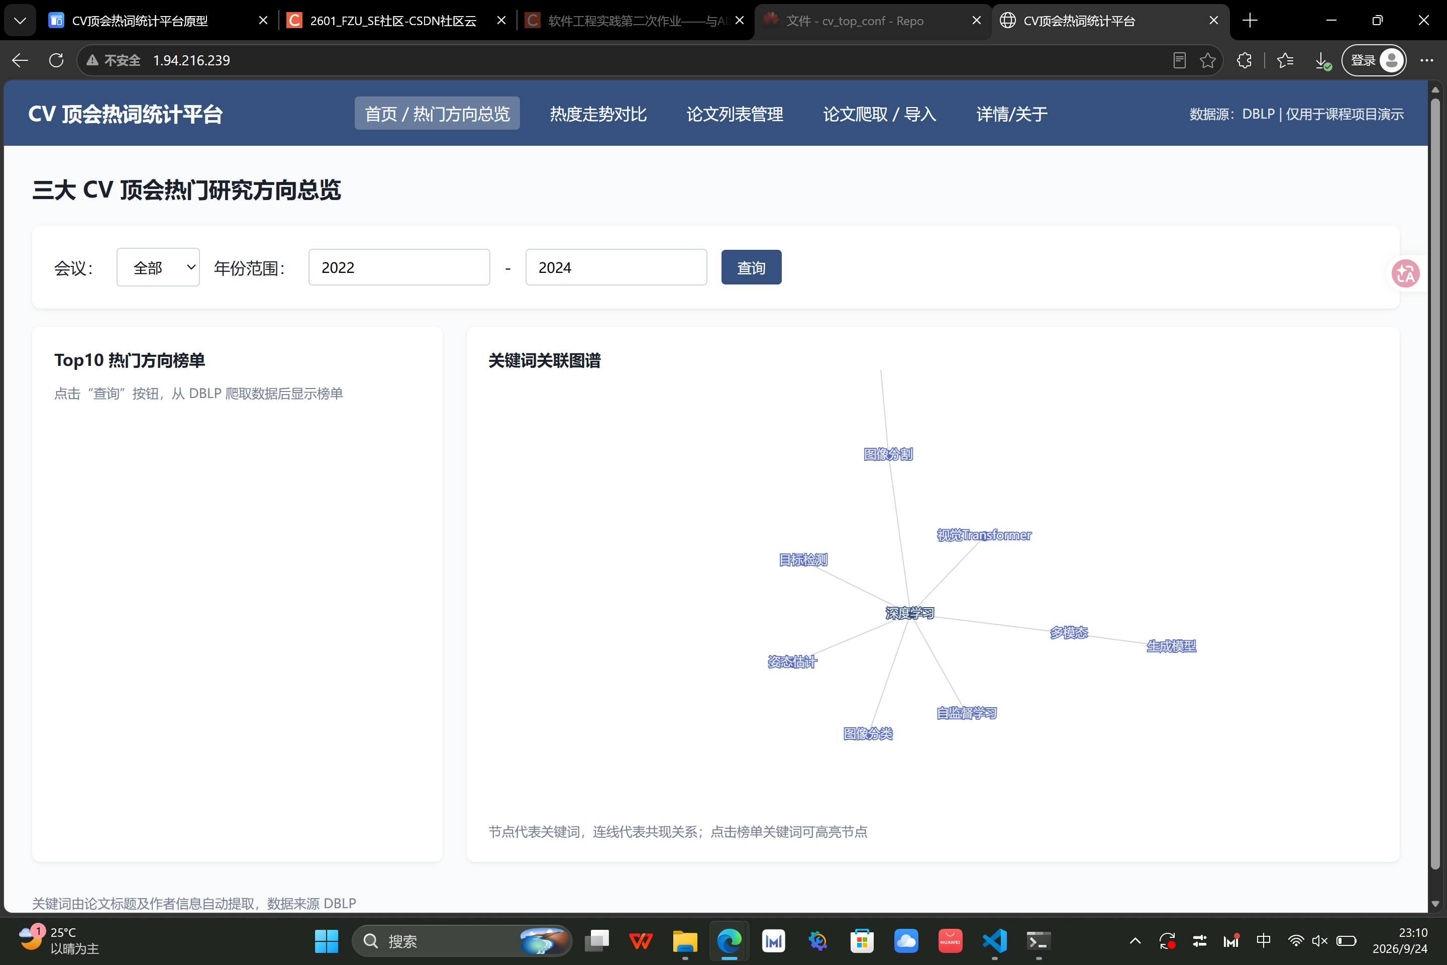
Task: Select the 深度学习 node in graph
Action: click(909, 613)
